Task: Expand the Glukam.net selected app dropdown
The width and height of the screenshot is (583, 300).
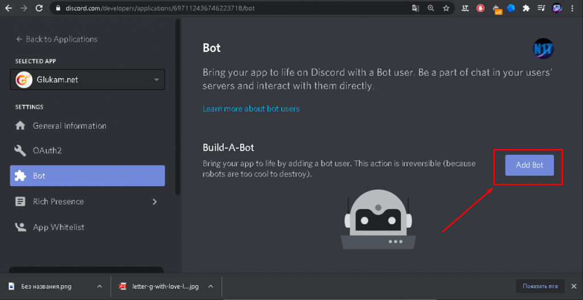Action: 87,80
